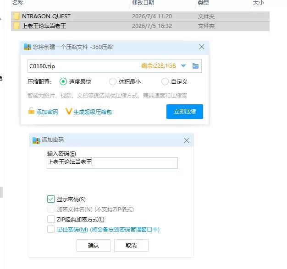This screenshot has width=287, height=269.
Task: Click the date 2026/7/5 16:32
Action: coord(152,26)
